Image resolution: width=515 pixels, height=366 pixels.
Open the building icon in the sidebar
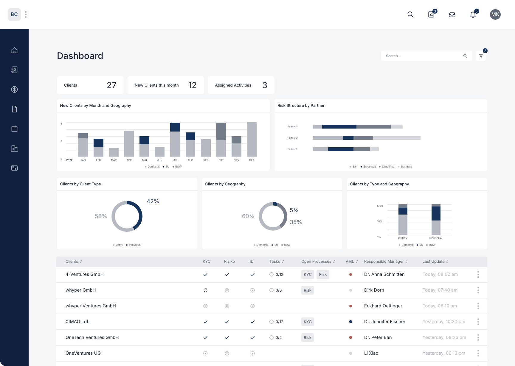pyautogui.click(x=14, y=148)
